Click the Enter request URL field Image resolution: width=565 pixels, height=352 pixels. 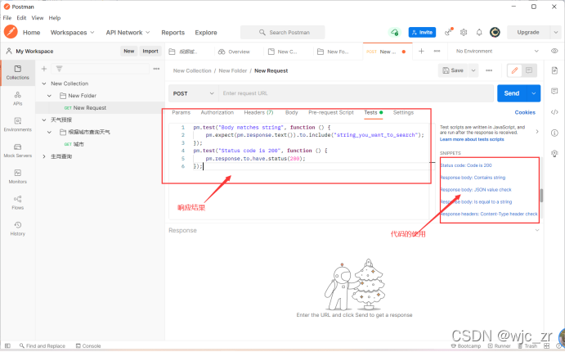356,93
